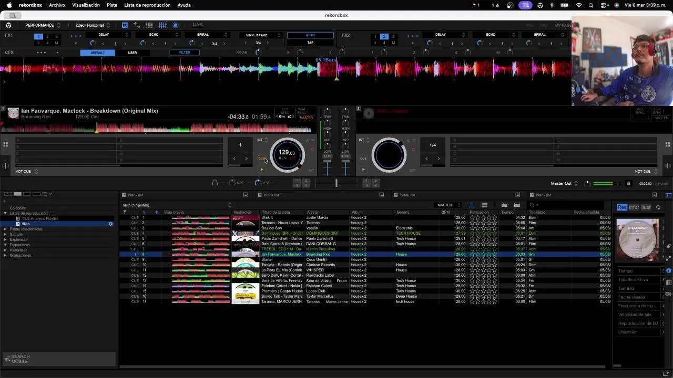Select CUE Analysis Playlist
Image resolution: width=673 pixels, height=378 pixels.
(40, 218)
